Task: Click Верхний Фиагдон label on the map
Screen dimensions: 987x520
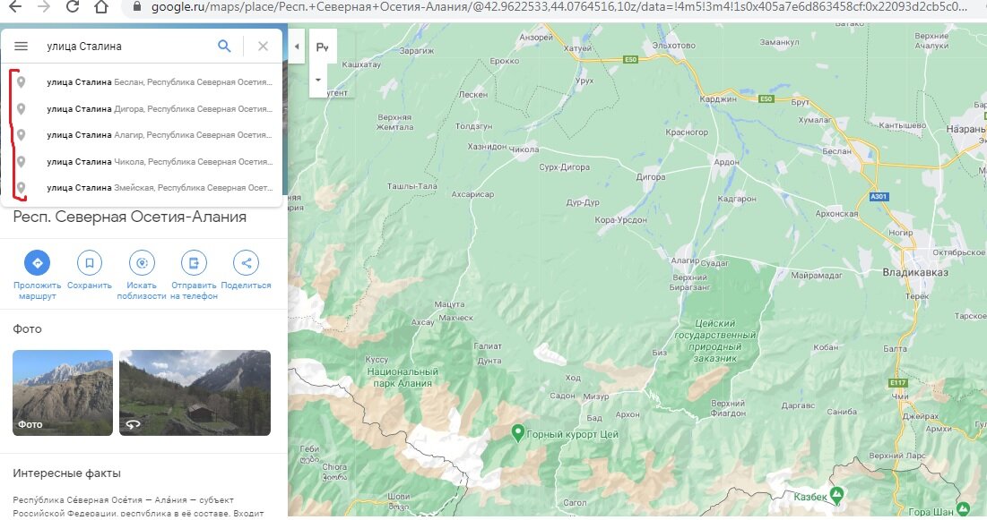Action: [728, 408]
